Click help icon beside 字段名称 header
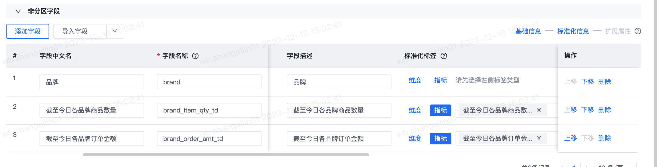 (195, 56)
